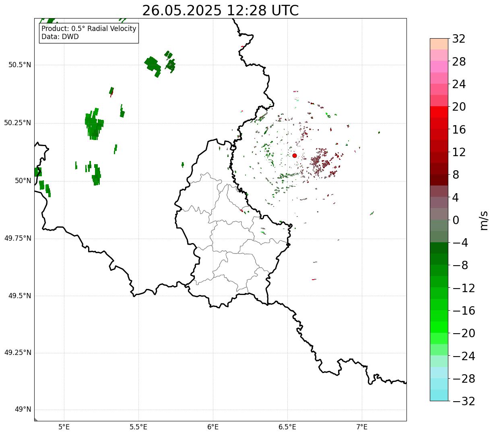Click the 5.5°E longitude label
This screenshot has height=435, width=493.
pyautogui.click(x=138, y=427)
